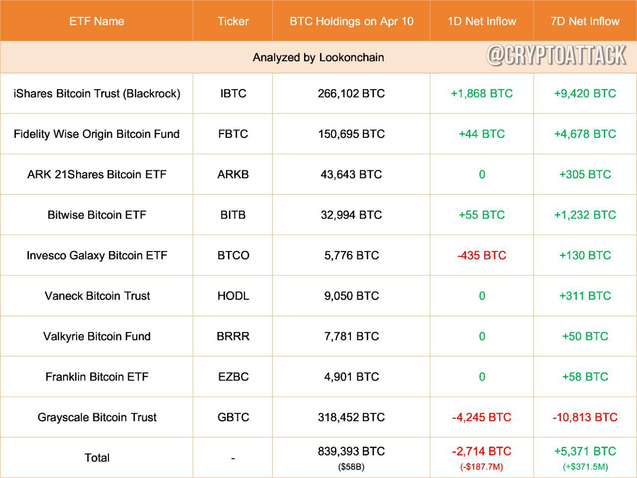Click GBTC 7D outflow -10,813 BTC
637x478 pixels.
[x=585, y=417]
